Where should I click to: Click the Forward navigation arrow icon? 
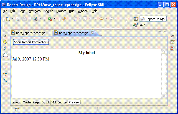[x=111, y=19]
